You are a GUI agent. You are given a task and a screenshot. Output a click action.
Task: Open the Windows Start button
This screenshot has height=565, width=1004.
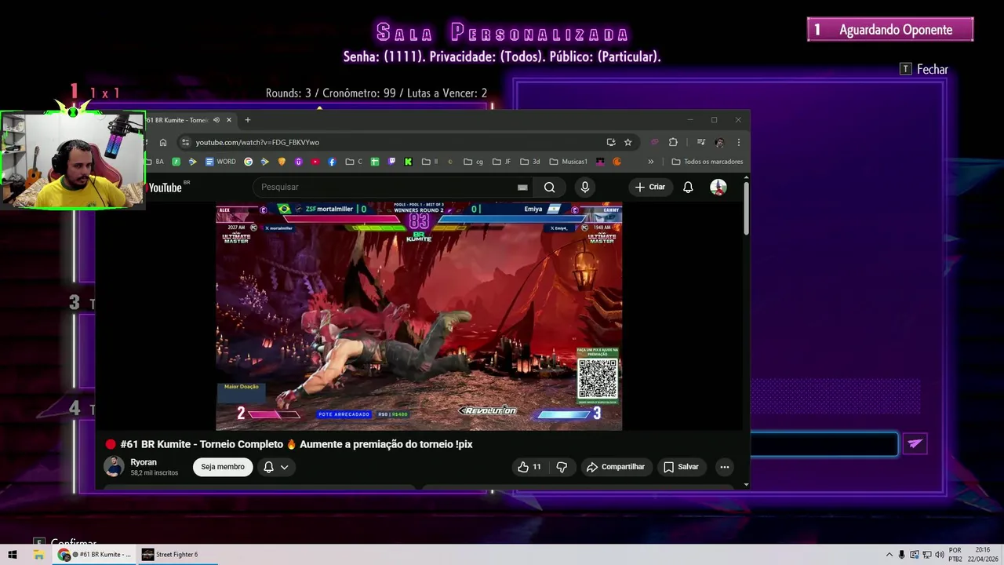pos(13,555)
